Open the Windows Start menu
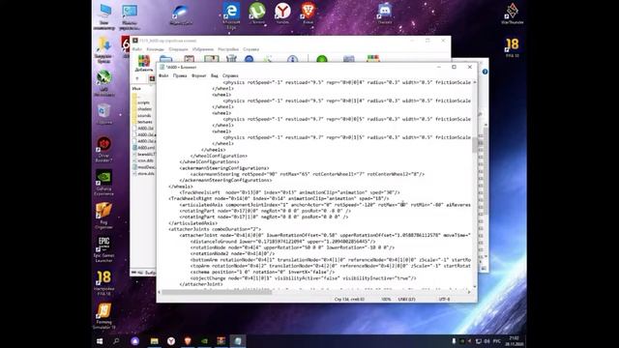Screen dimensions: 619x348 [x=100, y=341]
